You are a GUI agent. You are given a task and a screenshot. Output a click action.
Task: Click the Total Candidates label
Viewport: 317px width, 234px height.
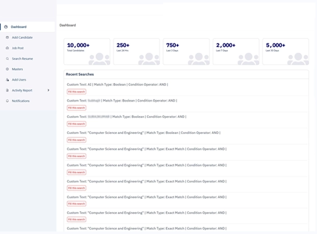tap(75, 51)
